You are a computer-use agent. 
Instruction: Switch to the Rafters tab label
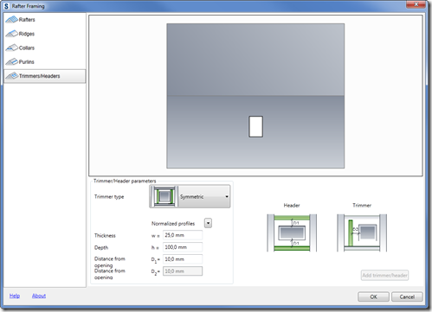click(x=27, y=20)
